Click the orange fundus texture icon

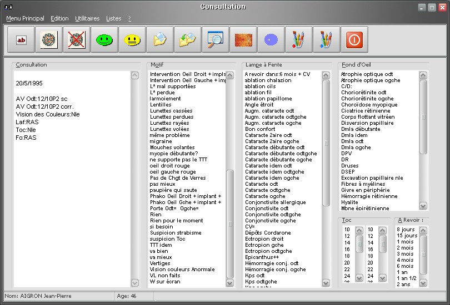point(243,40)
